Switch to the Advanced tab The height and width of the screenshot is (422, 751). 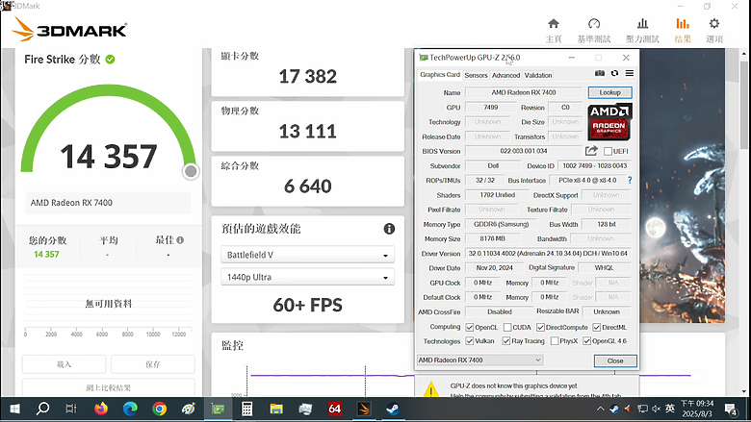[x=505, y=75]
